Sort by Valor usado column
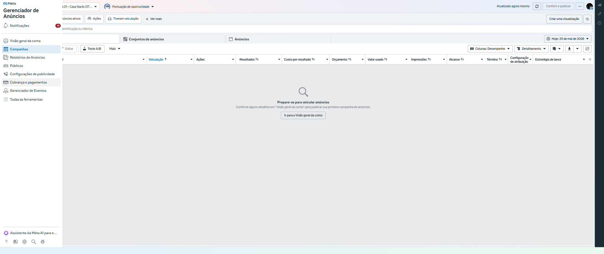Image resolution: width=604 pixels, height=254 pixels. [377, 59]
